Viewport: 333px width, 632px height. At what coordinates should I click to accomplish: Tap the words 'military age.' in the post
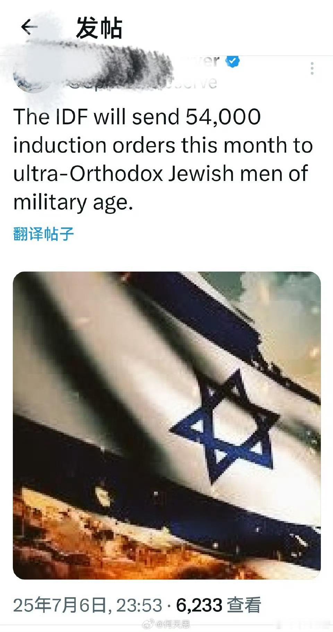click(x=73, y=203)
